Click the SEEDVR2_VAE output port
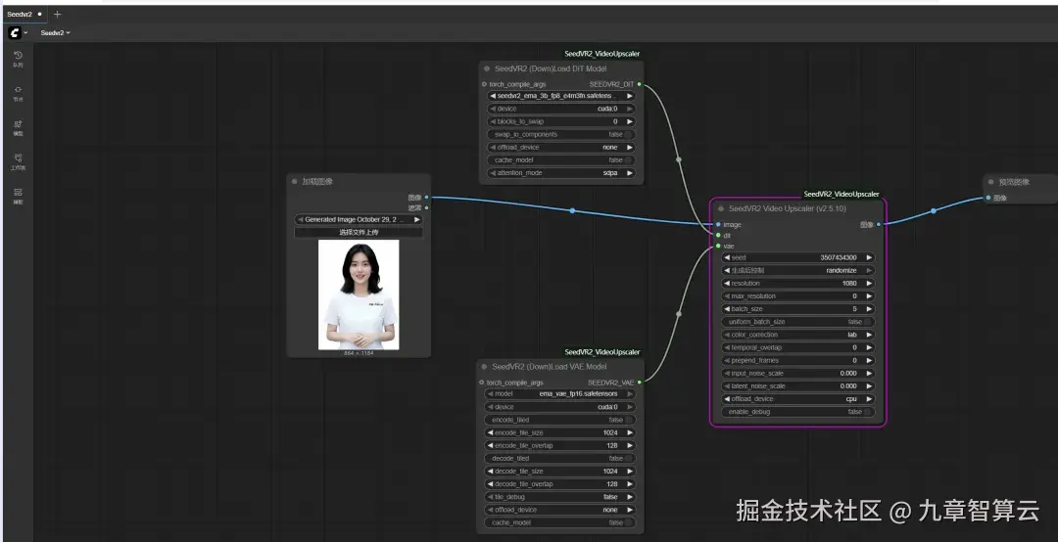The height and width of the screenshot is (542, 1058). pyautogui.click(x=639, y=383)
